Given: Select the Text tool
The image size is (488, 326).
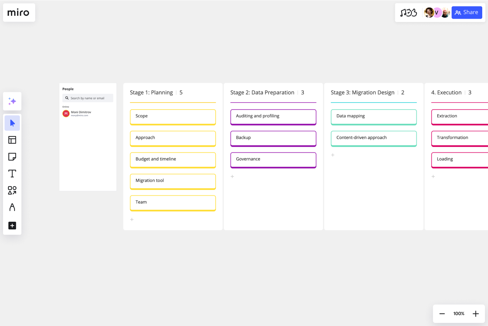Looking at the screenshot, I should click(x=12, y=173).
